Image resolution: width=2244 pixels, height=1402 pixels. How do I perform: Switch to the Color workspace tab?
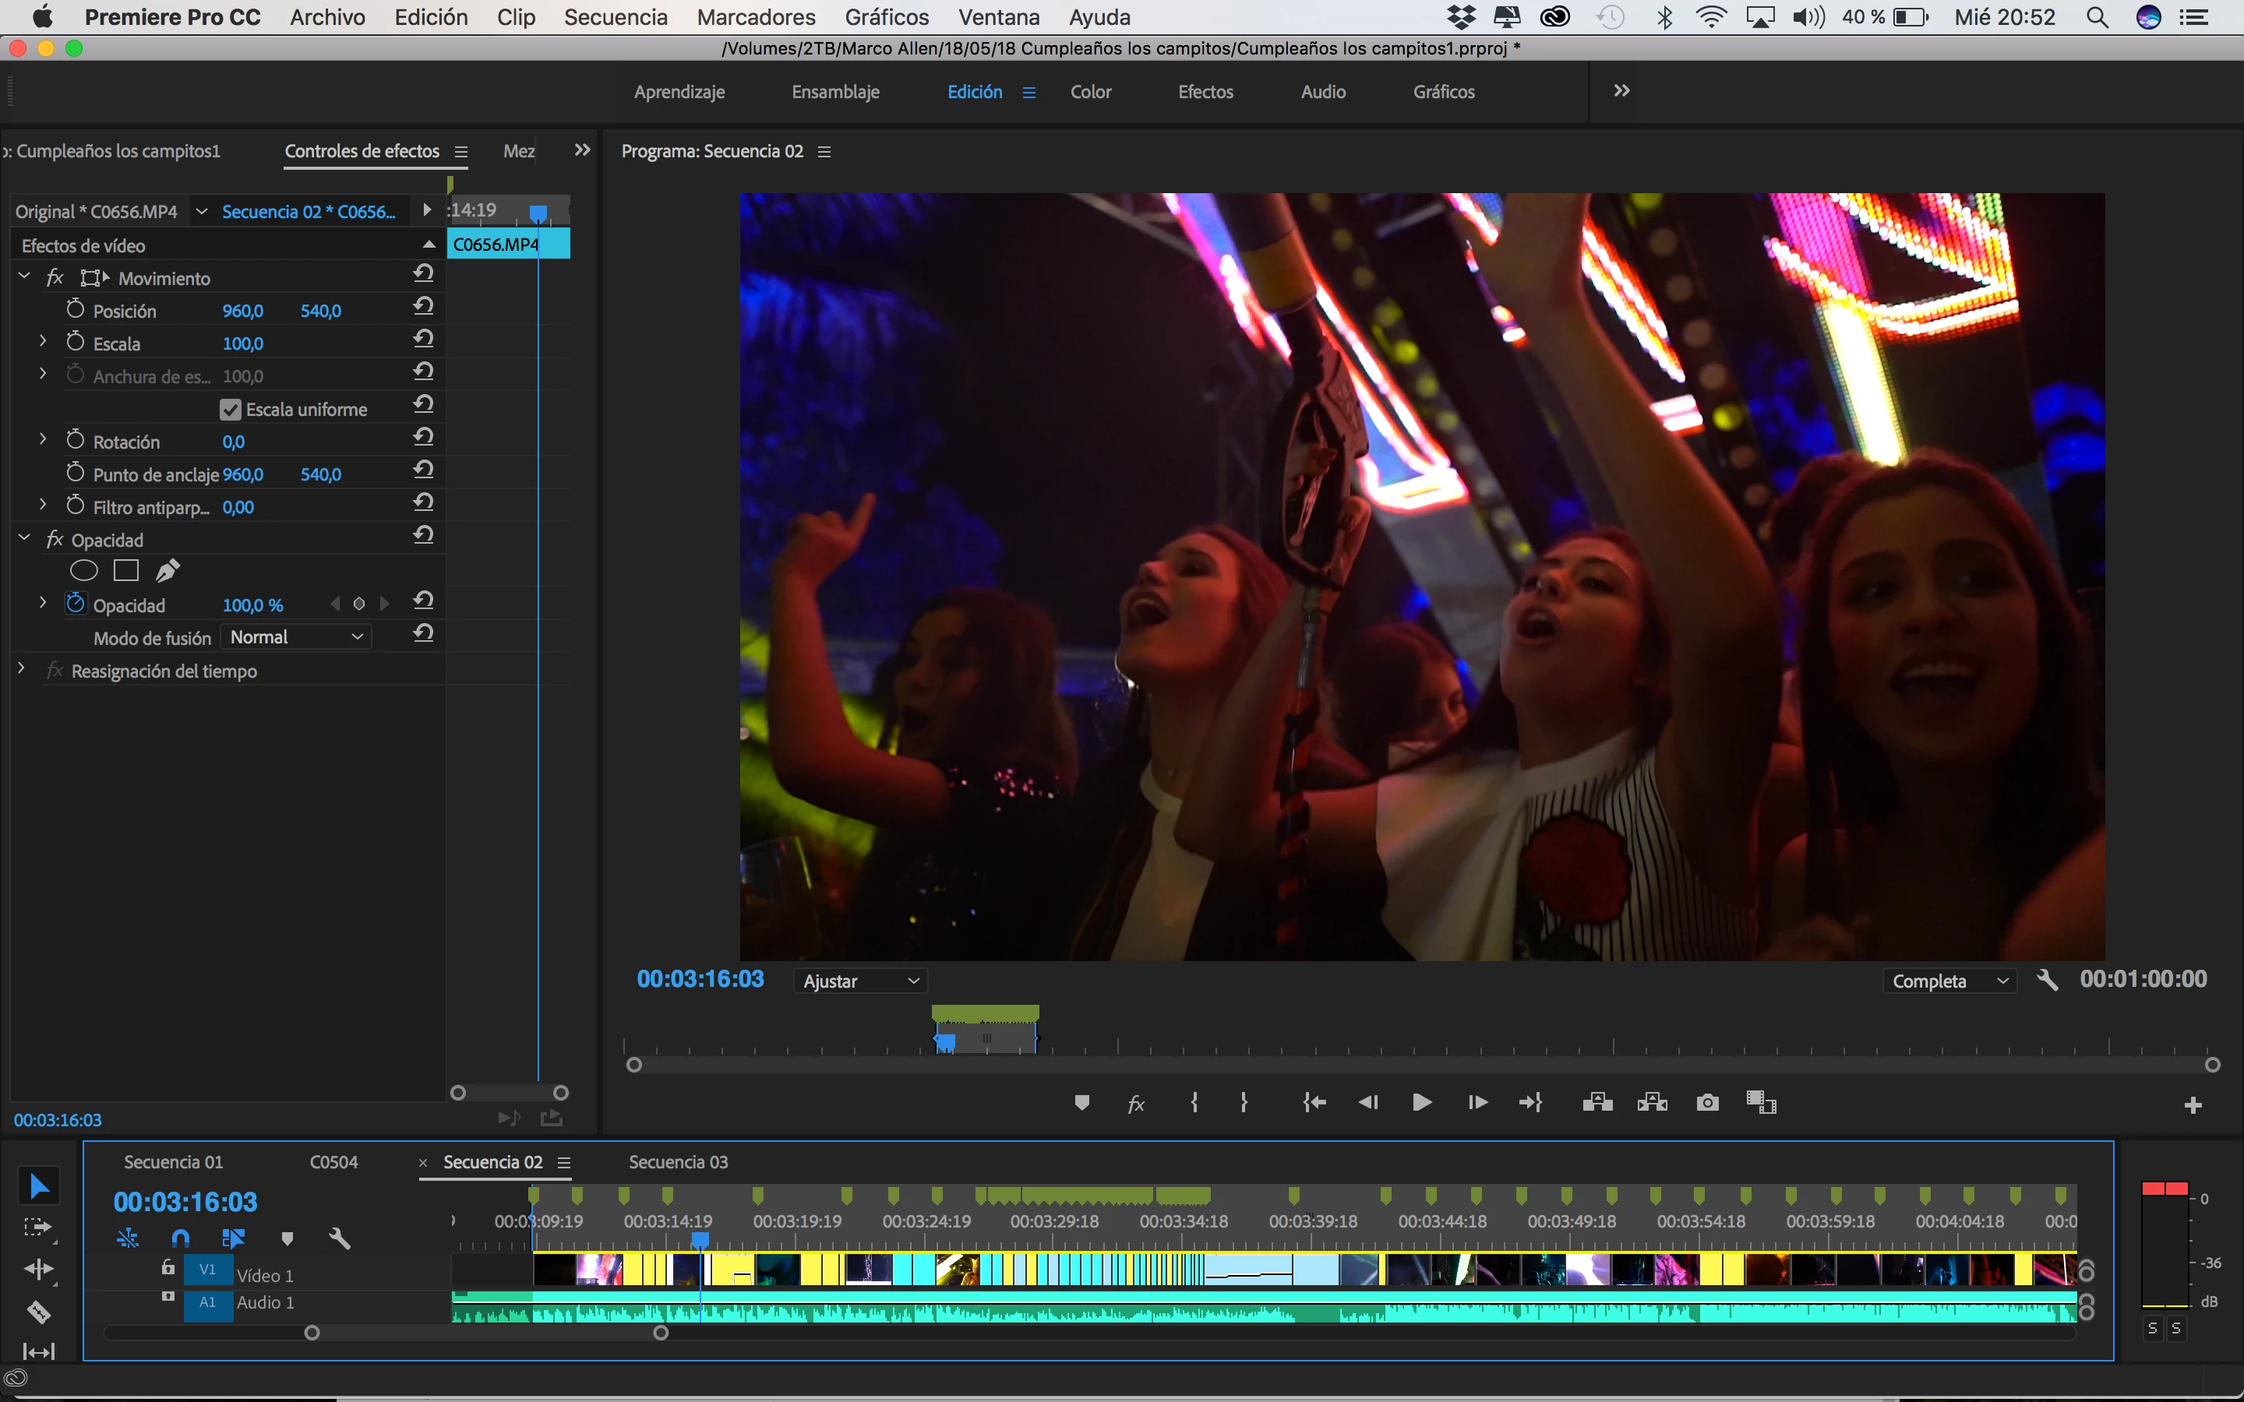pos(1091,92)
